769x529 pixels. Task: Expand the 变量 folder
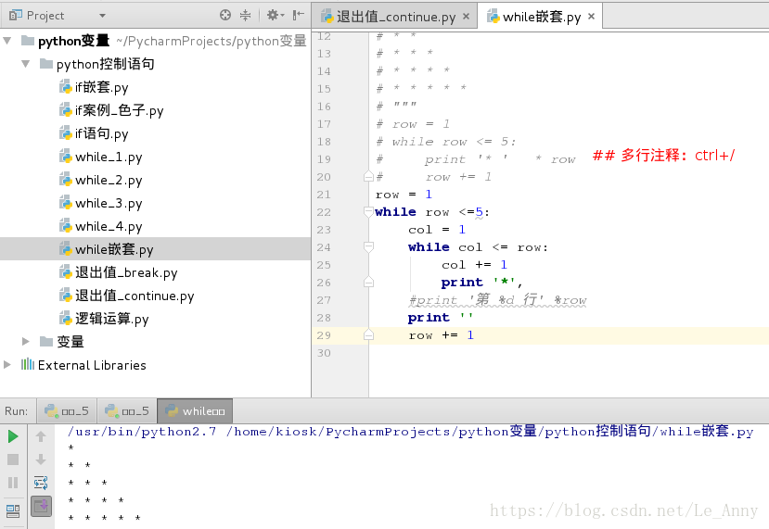[25, 342]
